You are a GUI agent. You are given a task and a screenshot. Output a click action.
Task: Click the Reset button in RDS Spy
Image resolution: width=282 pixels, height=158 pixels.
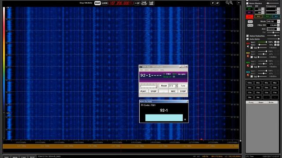(163, 86)
